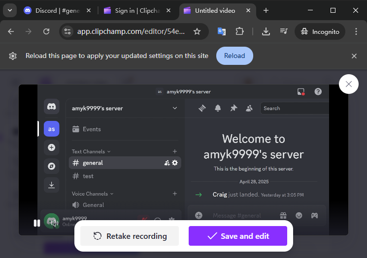
Task: Open game controller apps icon
Action: tap(315, 216)
